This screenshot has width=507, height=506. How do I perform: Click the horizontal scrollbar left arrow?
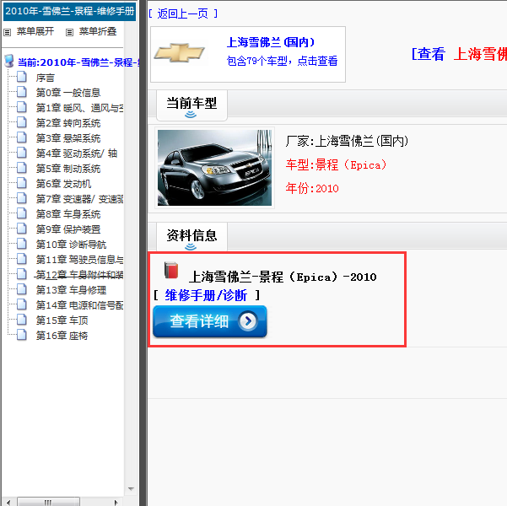click(8, 502)
